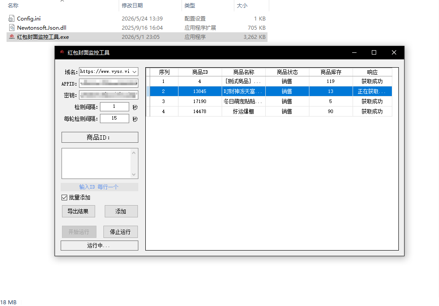
Task: Select the row with 商品ID 13845
Action: click(x=269, y=91)
